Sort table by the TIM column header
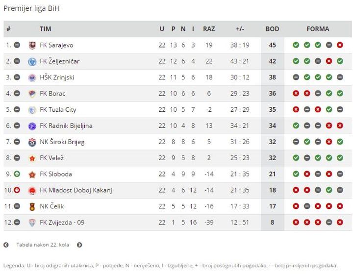Image resolution: width=353 pixels, height=274 pixels. tap(46, 29)
